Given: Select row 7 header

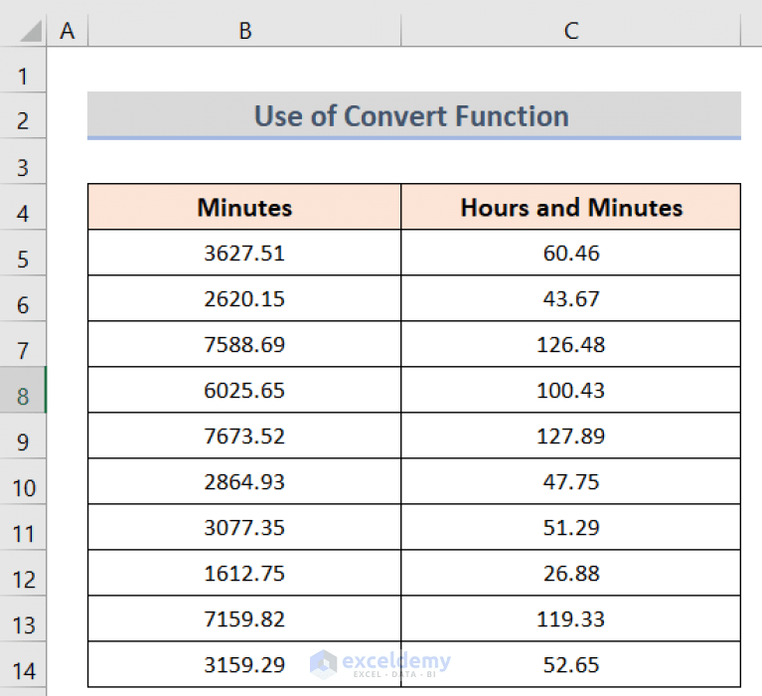Looking at the screenshot, I should coord(23,344).
